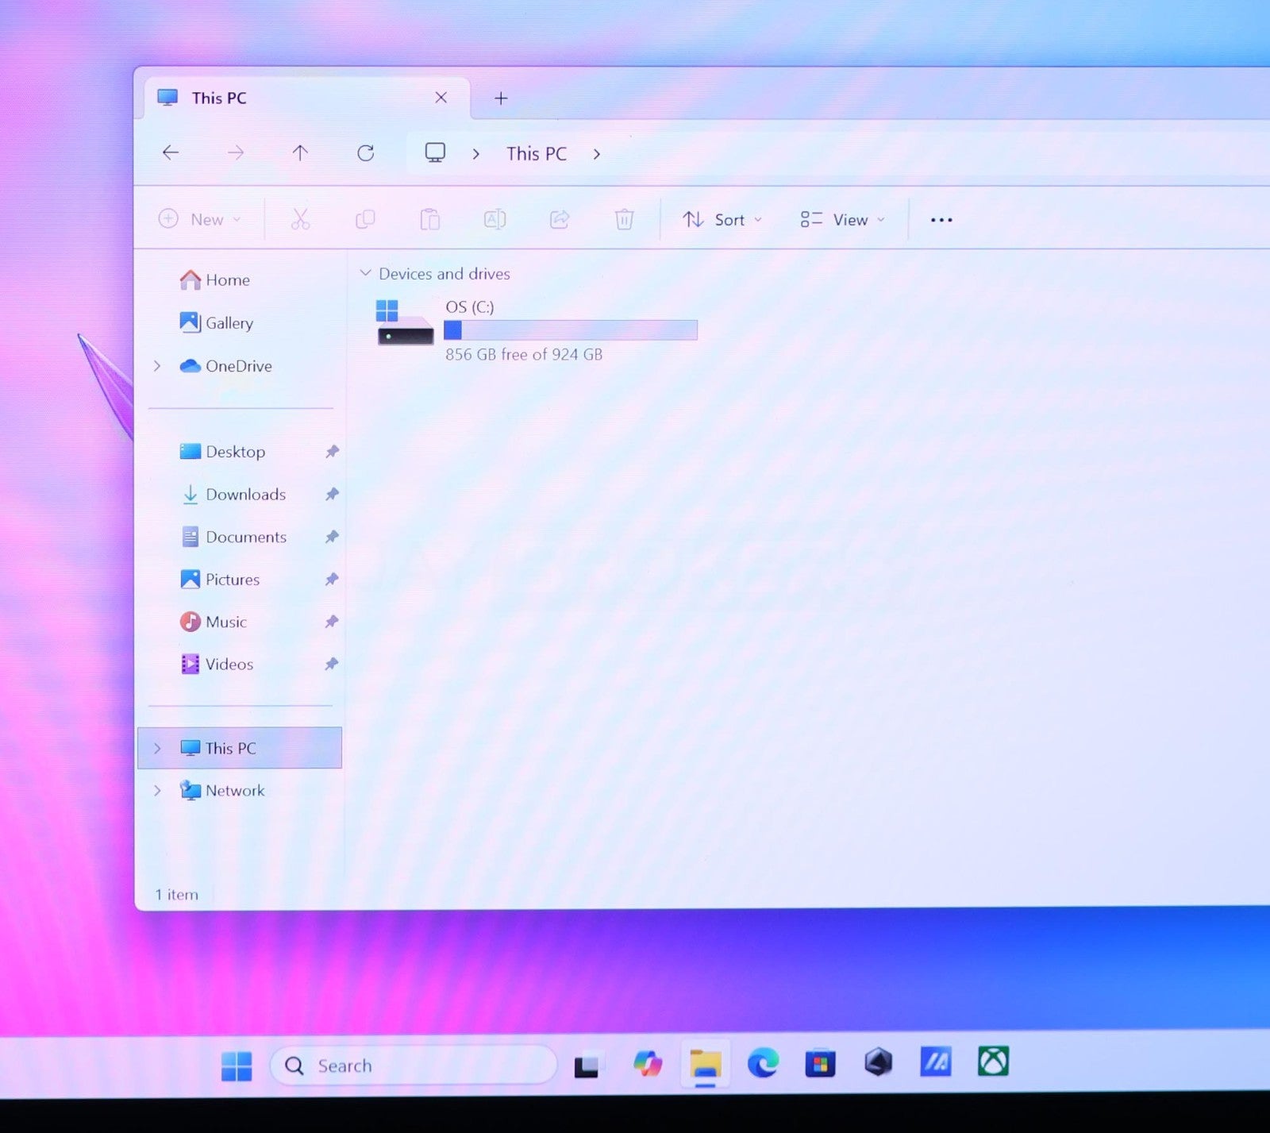Open the View dropdown menu
The image size is (1270, 1133).
[x=842, y=220]
